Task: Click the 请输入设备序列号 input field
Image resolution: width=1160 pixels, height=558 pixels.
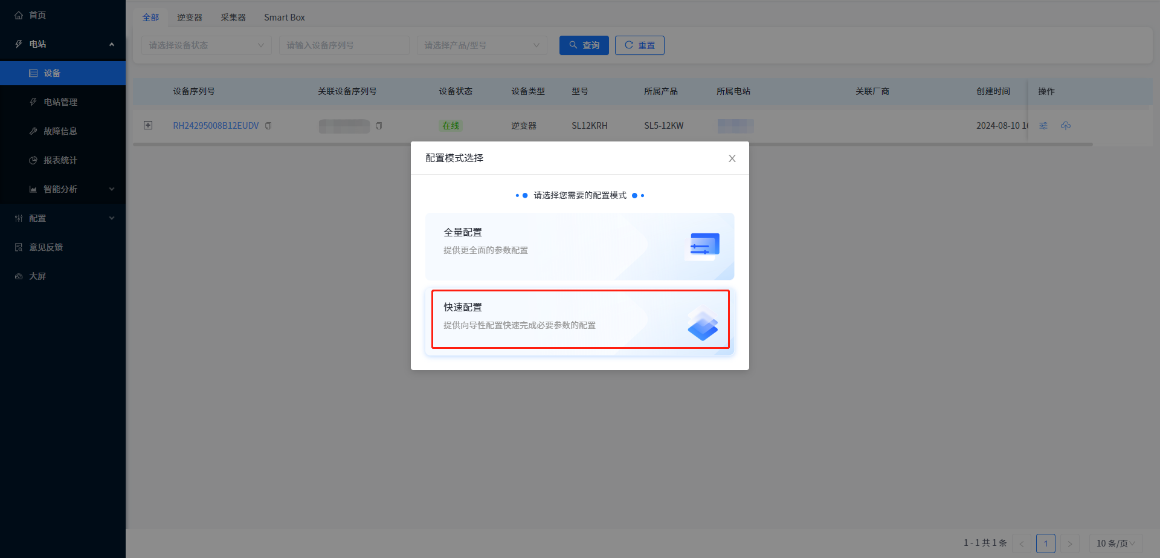Action: [344, 45]
